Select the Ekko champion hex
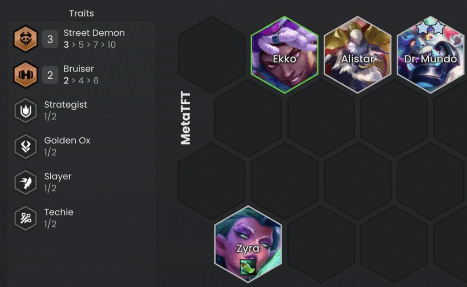 pos(285,55)
